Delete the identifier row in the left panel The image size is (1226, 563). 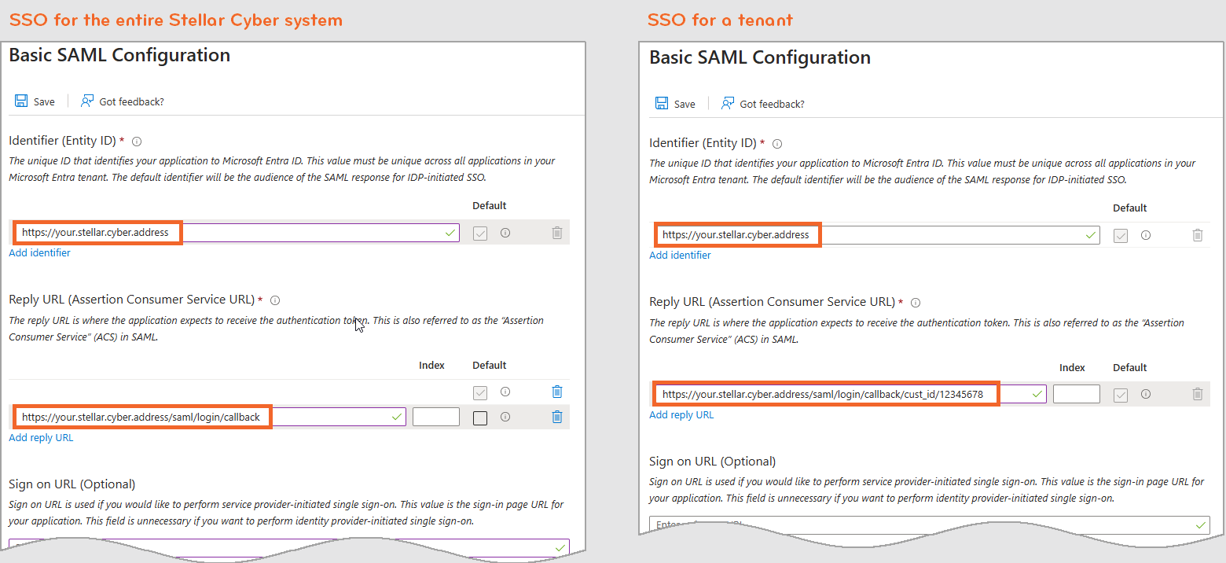[x=557, y=233]
